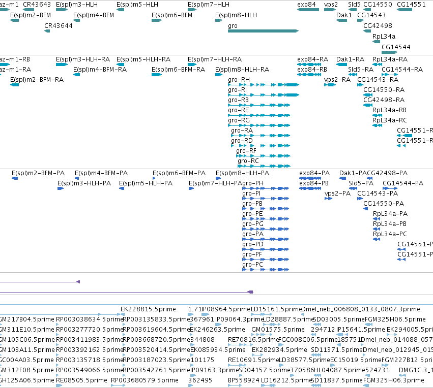Click the gro-PE protein glyph

(x=266, y=219)
